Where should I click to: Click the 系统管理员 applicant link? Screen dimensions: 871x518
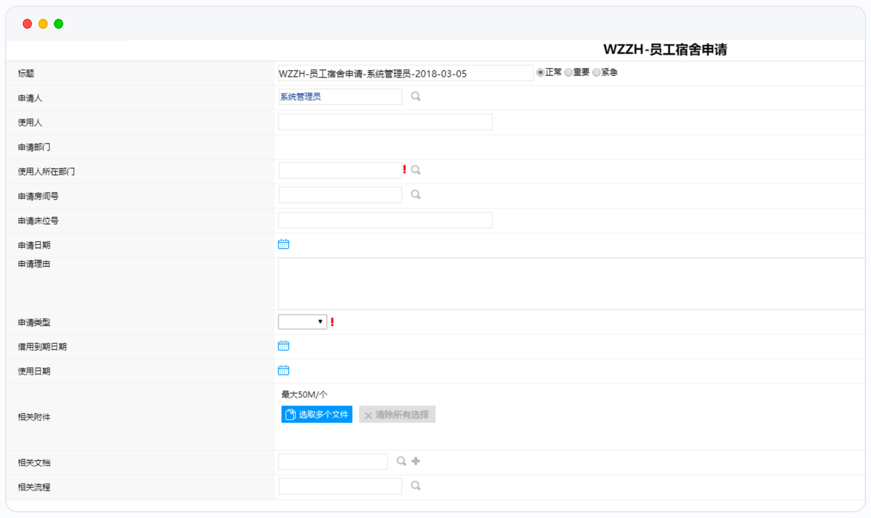(300, 97)
